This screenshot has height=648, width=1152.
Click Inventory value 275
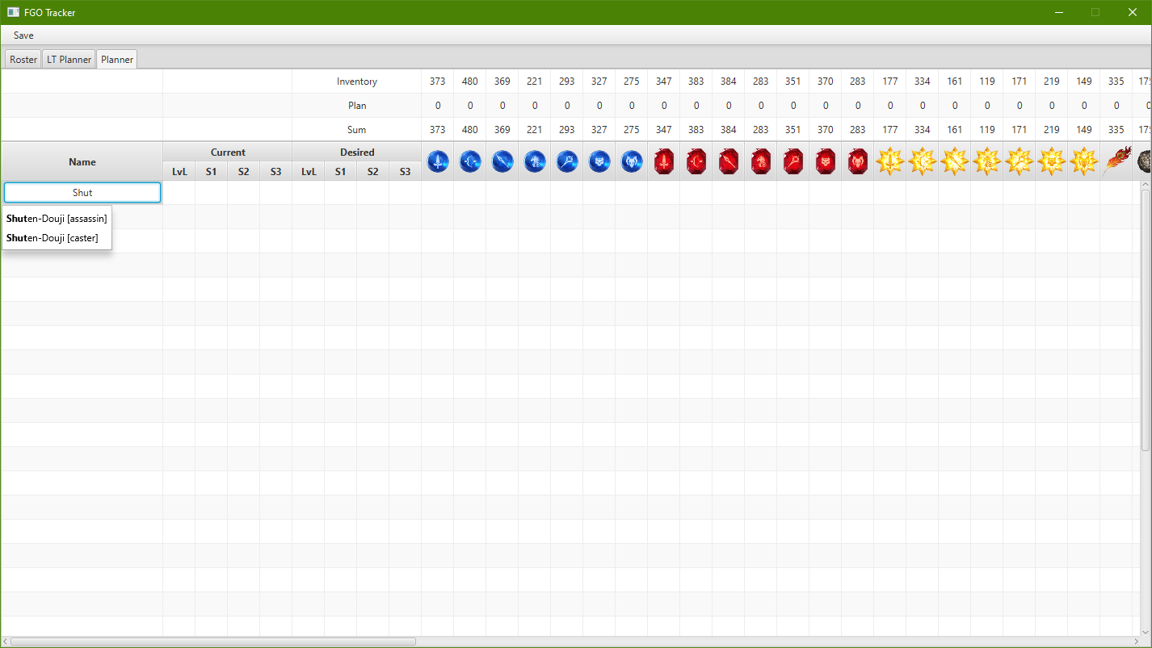pyautogui.click(x=632, y=82)
